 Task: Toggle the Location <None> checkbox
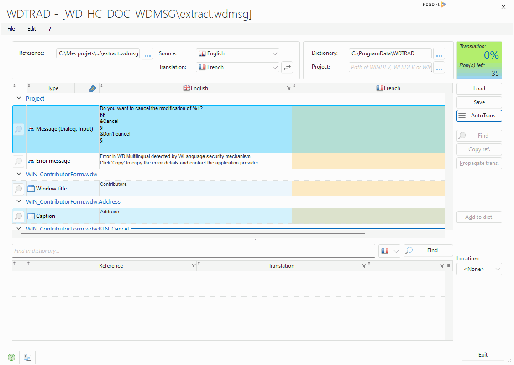tap(460, 268)
